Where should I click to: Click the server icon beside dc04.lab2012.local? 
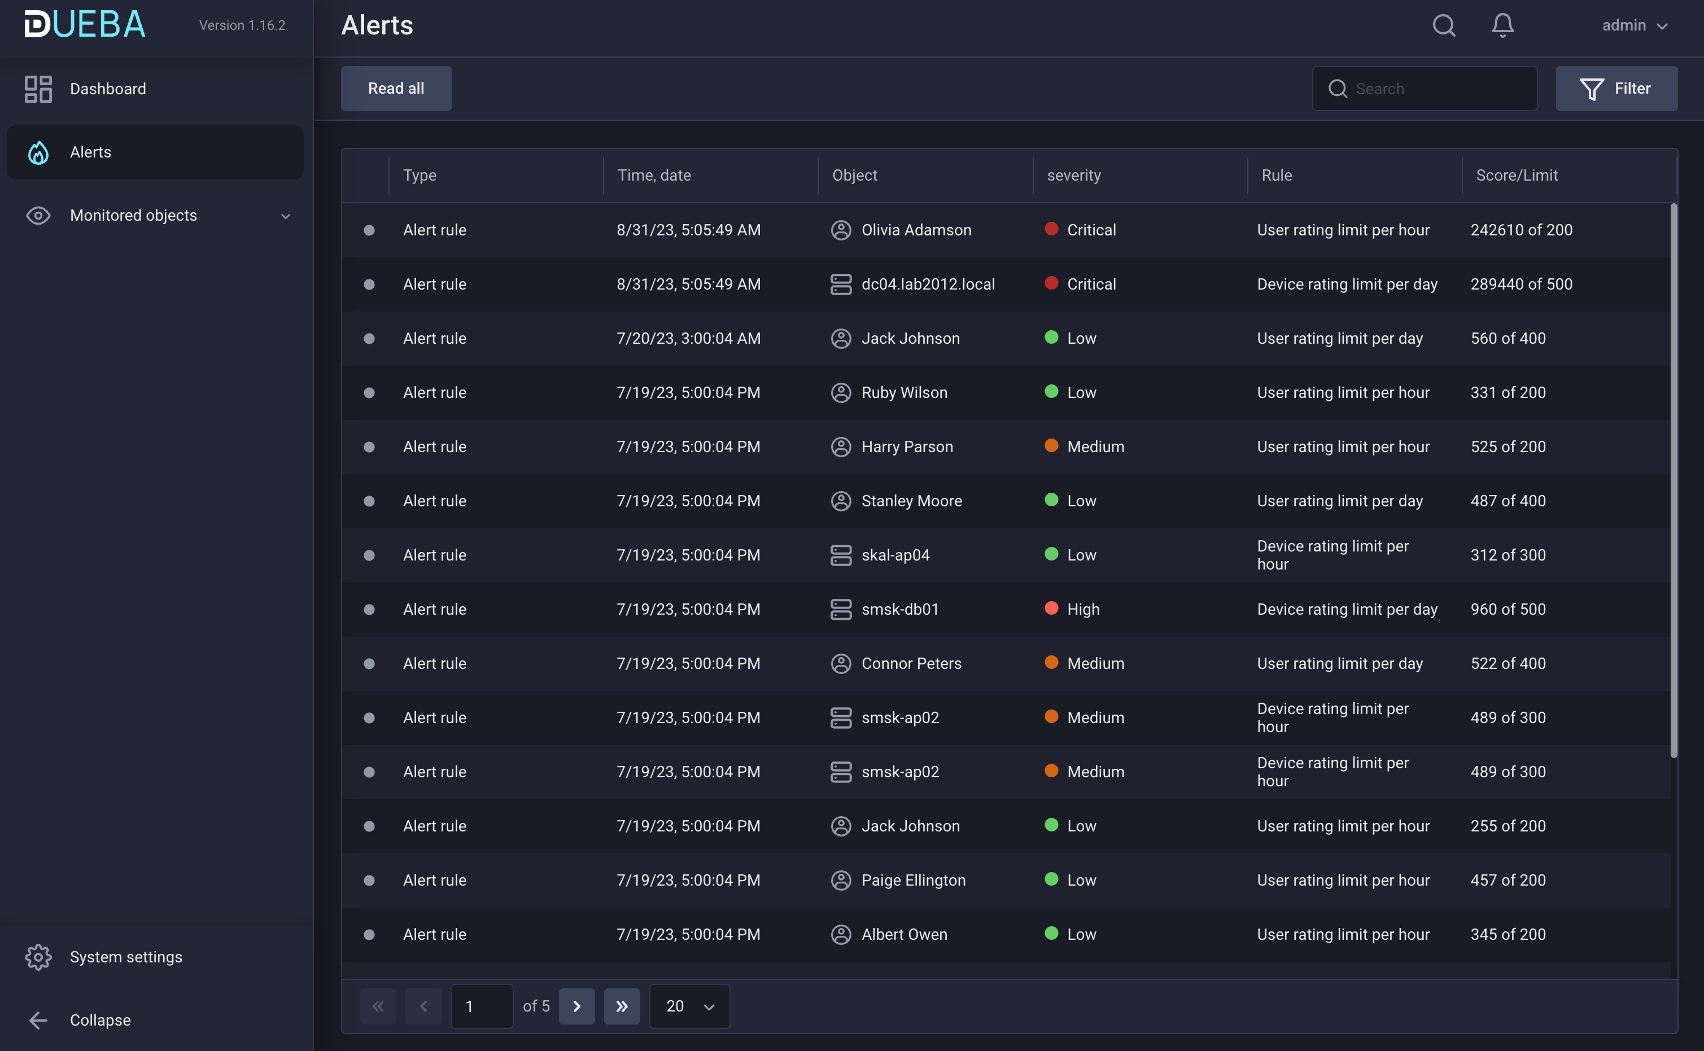tap(841, 284)
